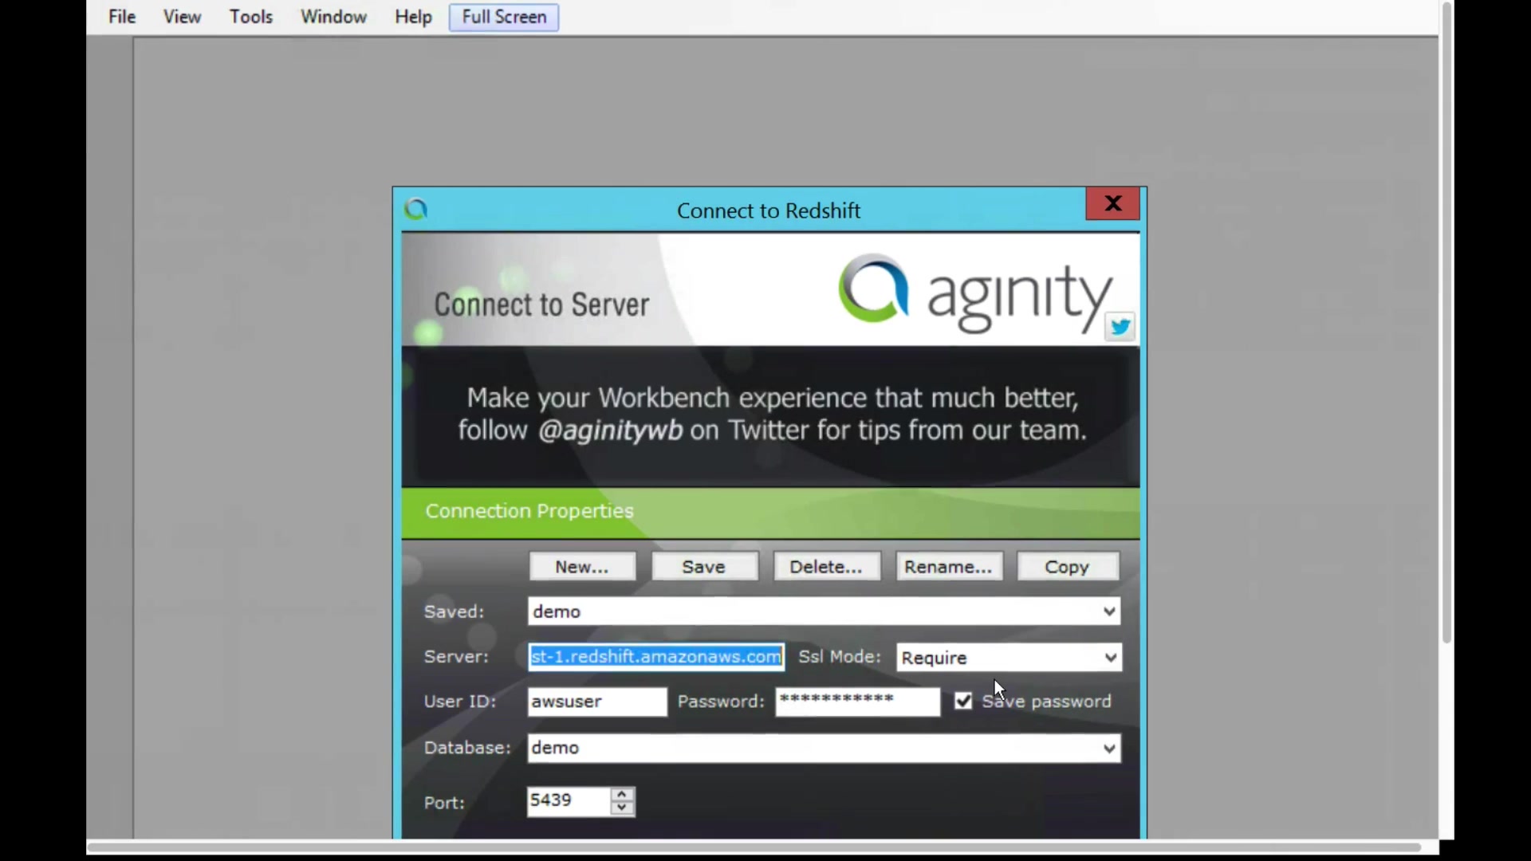Screen dimensions: 1531x861
Task: Expand the Database dropdown list
Action: [x=1108, y=748]
